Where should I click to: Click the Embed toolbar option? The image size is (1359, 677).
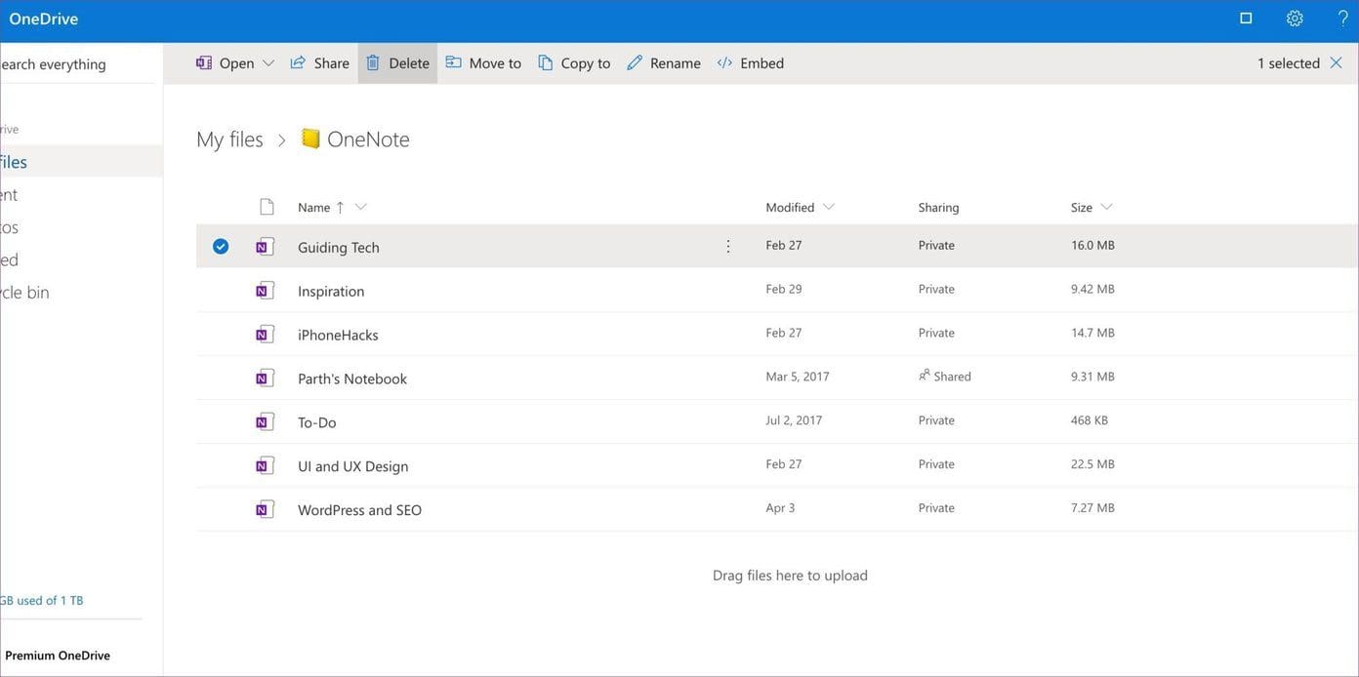coord(750,63)
